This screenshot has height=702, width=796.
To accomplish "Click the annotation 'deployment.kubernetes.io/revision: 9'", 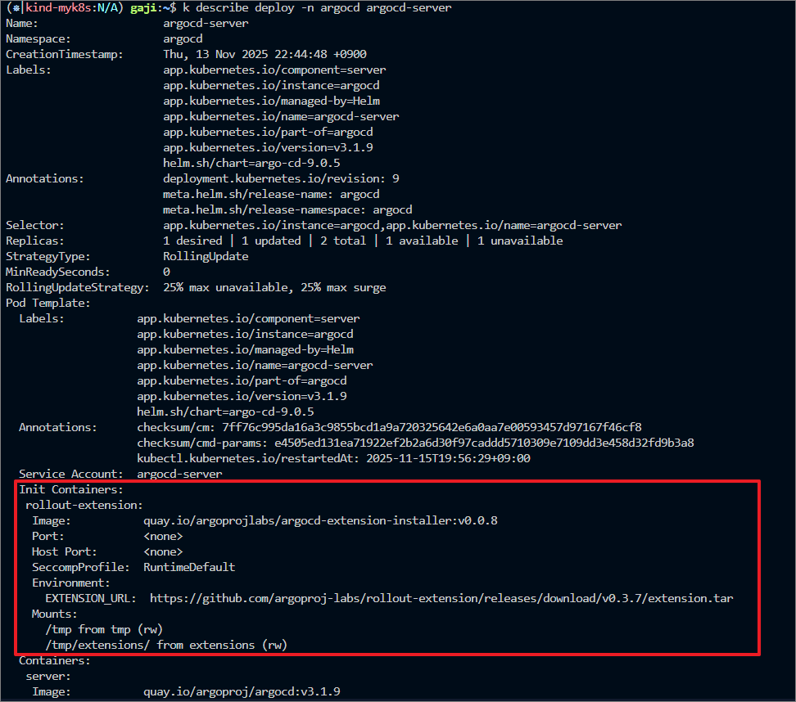I will pyautogui.click(x=281, y=178).
